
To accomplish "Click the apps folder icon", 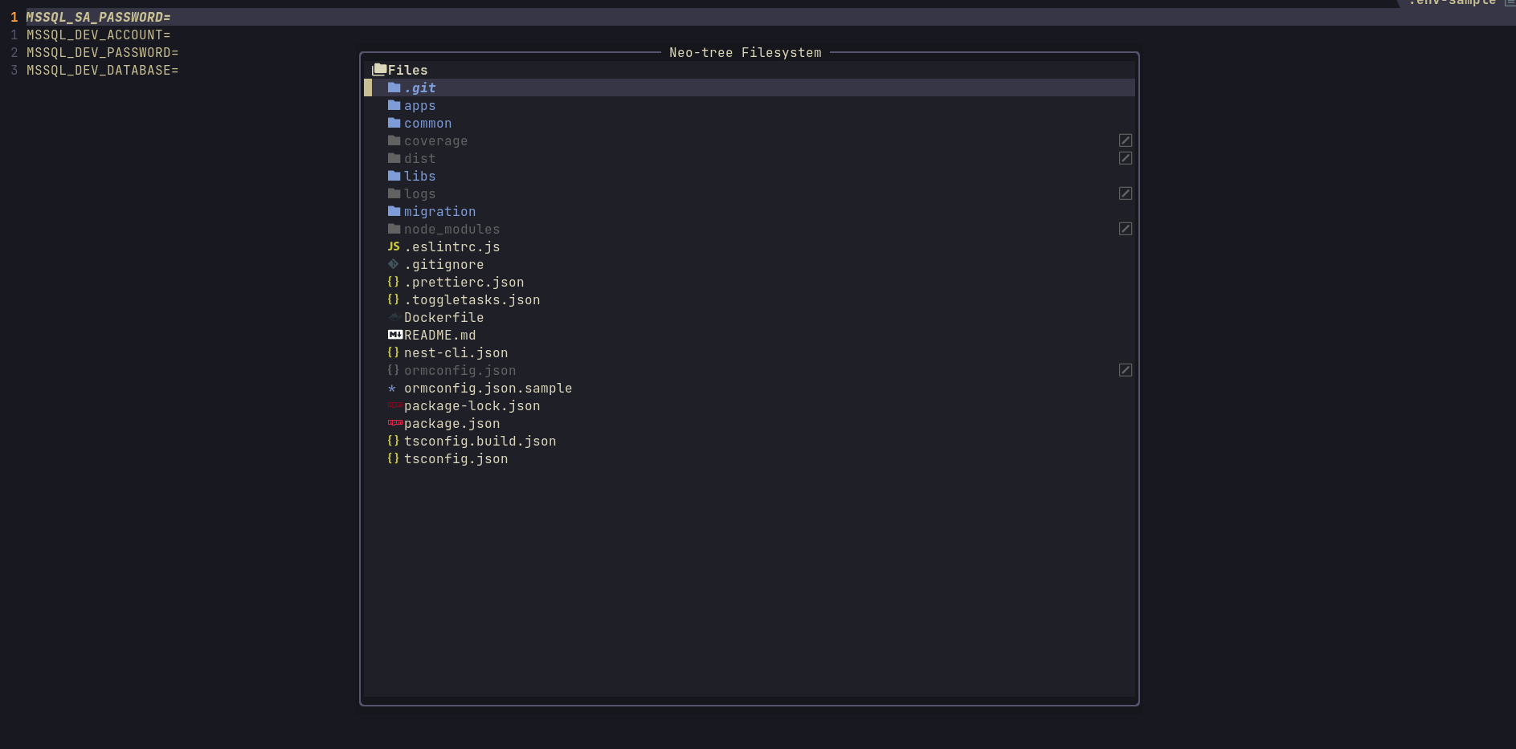I will point(394,105).
